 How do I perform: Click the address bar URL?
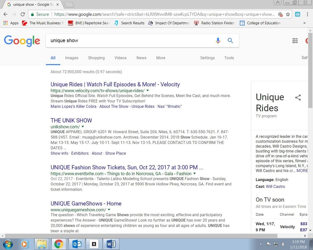point(164,14)
